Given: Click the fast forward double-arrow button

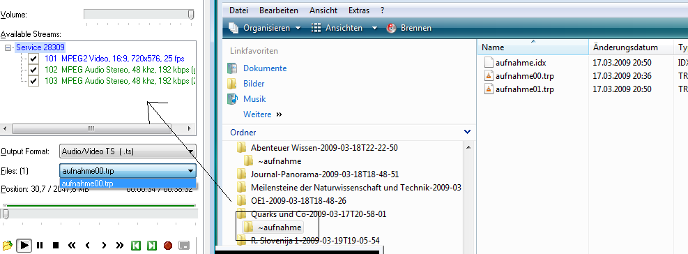Looking at the screenshot, I should (x=119, y=246).
